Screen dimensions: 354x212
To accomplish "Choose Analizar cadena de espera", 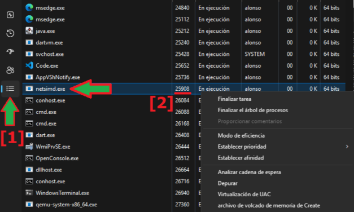I will click(249, 173).
